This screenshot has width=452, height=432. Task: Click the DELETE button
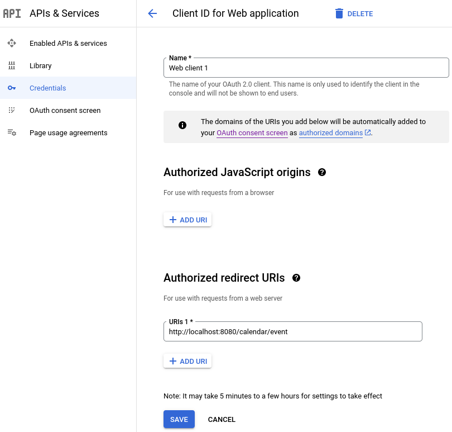click(354, 13)
